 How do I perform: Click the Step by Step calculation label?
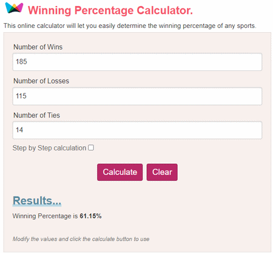pyautogui.click(x=49, y=148)
